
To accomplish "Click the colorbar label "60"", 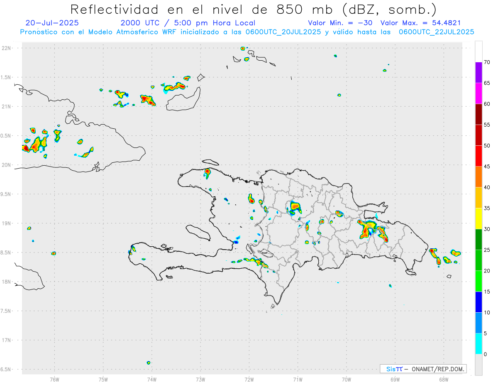I will click(x=487, y=104).
